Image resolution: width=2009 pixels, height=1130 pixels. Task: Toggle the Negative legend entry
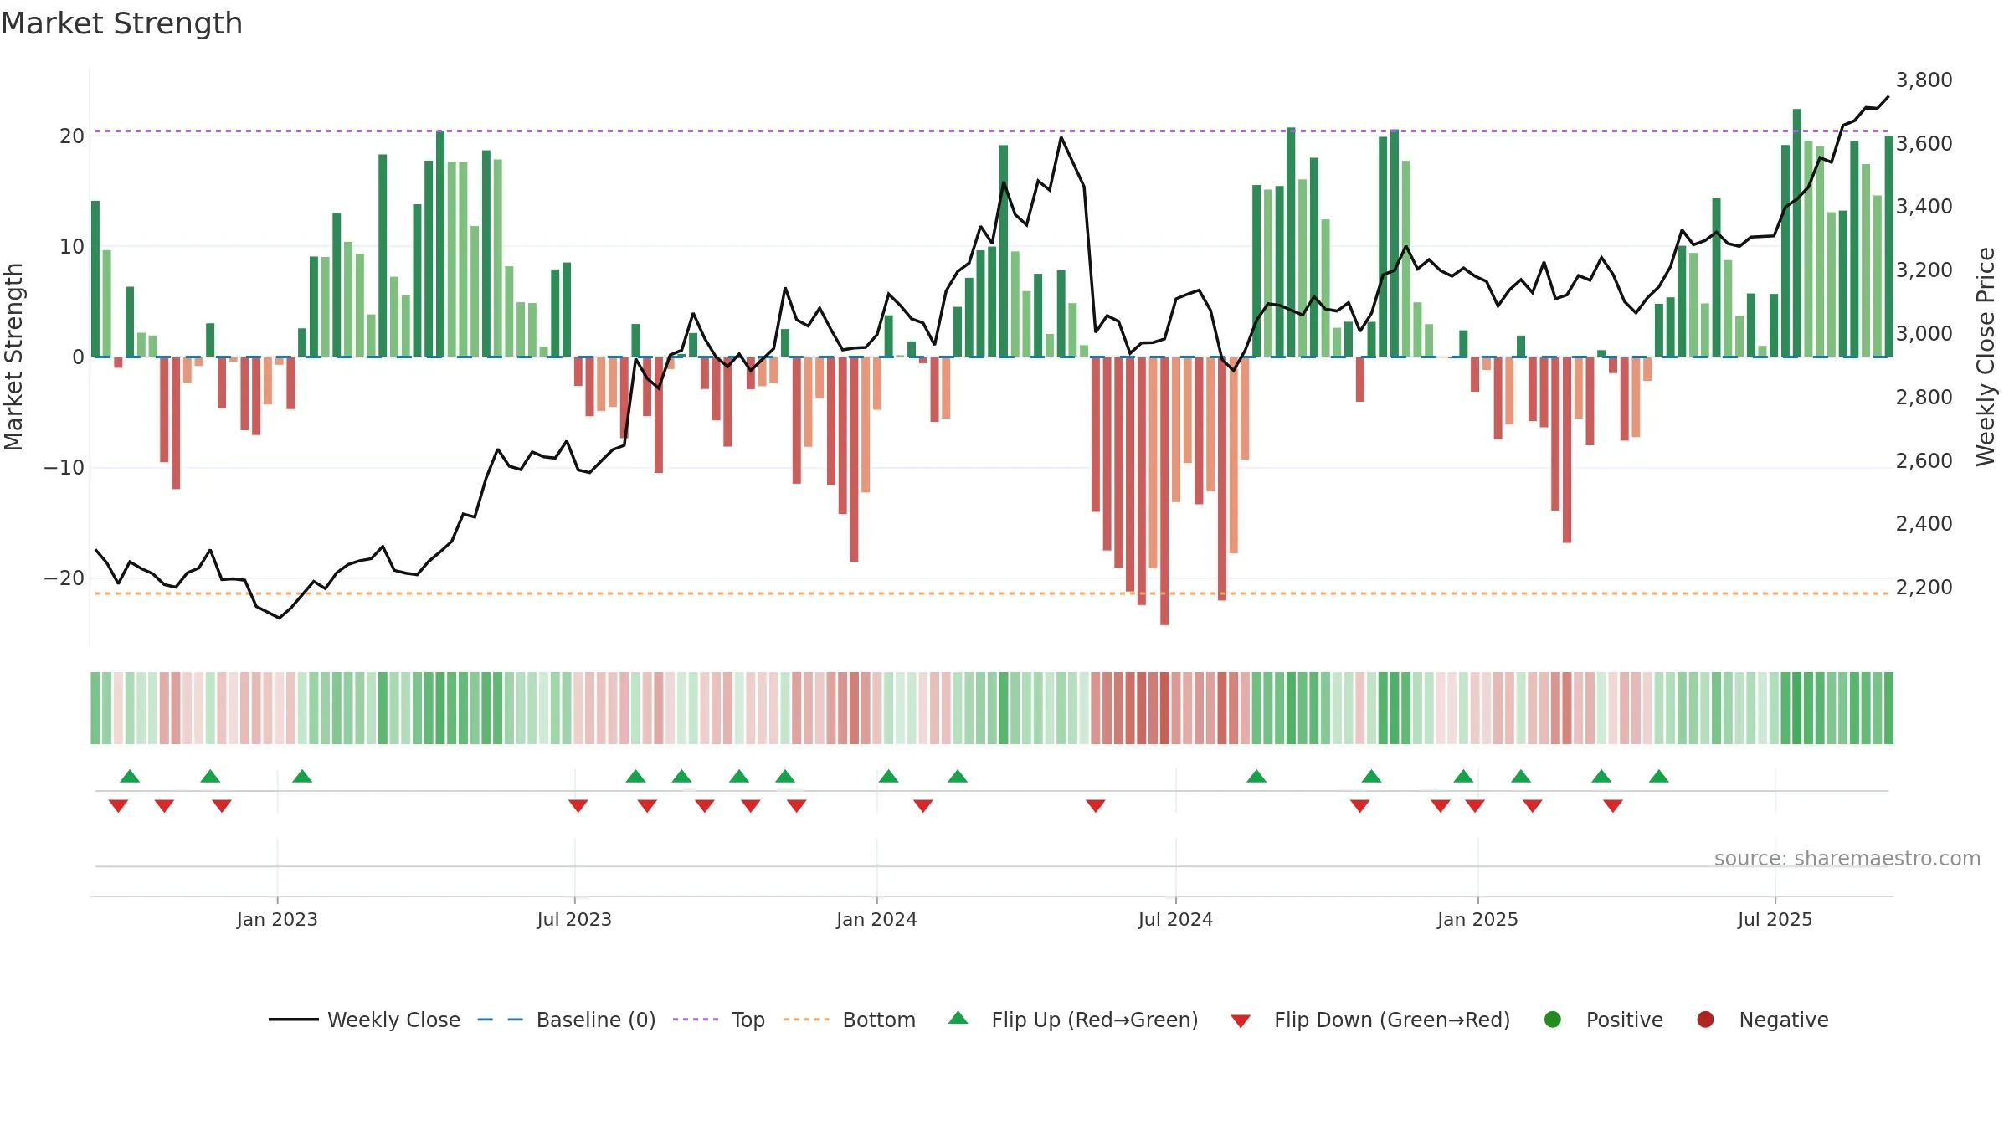[1762, 1020]
